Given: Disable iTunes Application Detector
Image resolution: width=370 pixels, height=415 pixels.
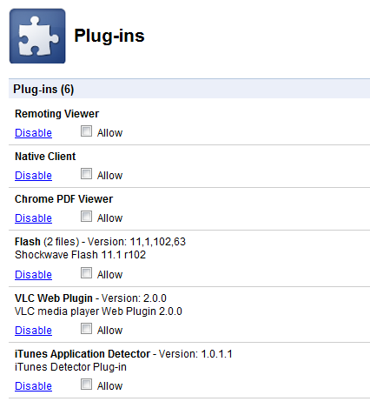Looking at the screenshot, I should pos(33,386).
